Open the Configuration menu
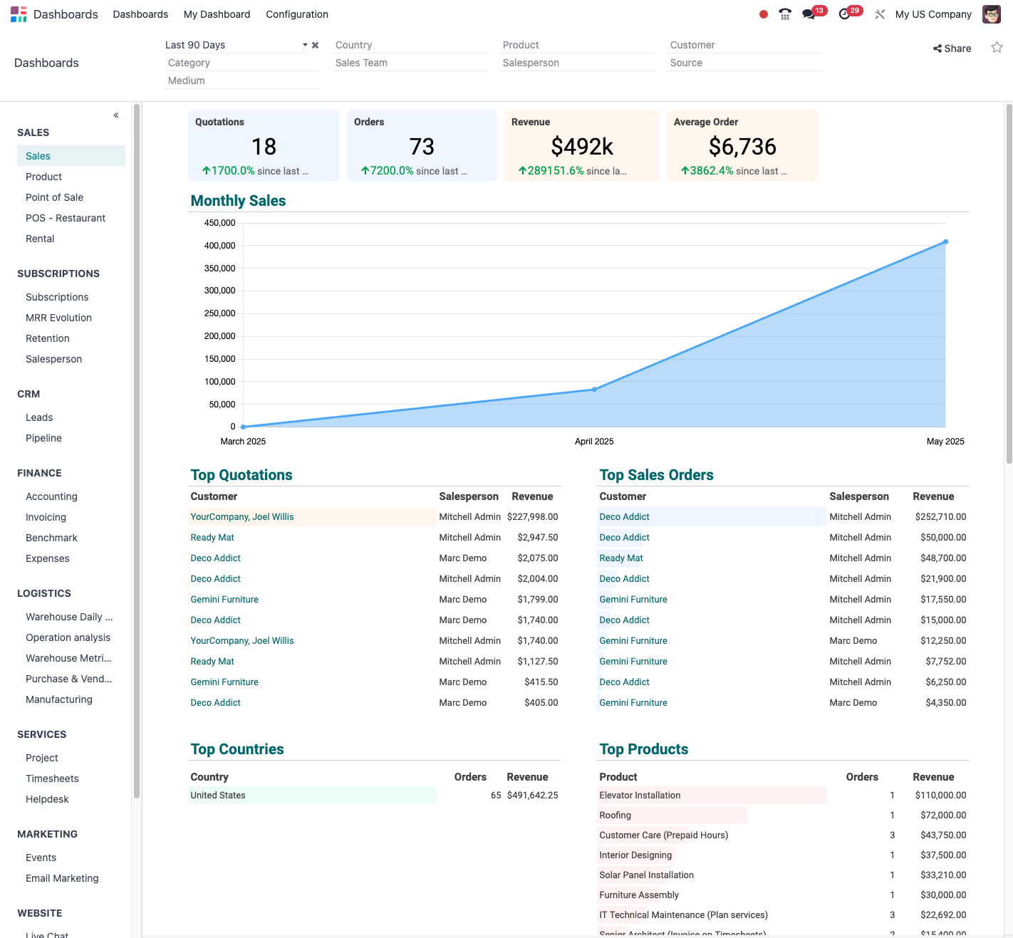Image resolution: width=1013 pixels, height=938 pixels. [x=297, y=14]
